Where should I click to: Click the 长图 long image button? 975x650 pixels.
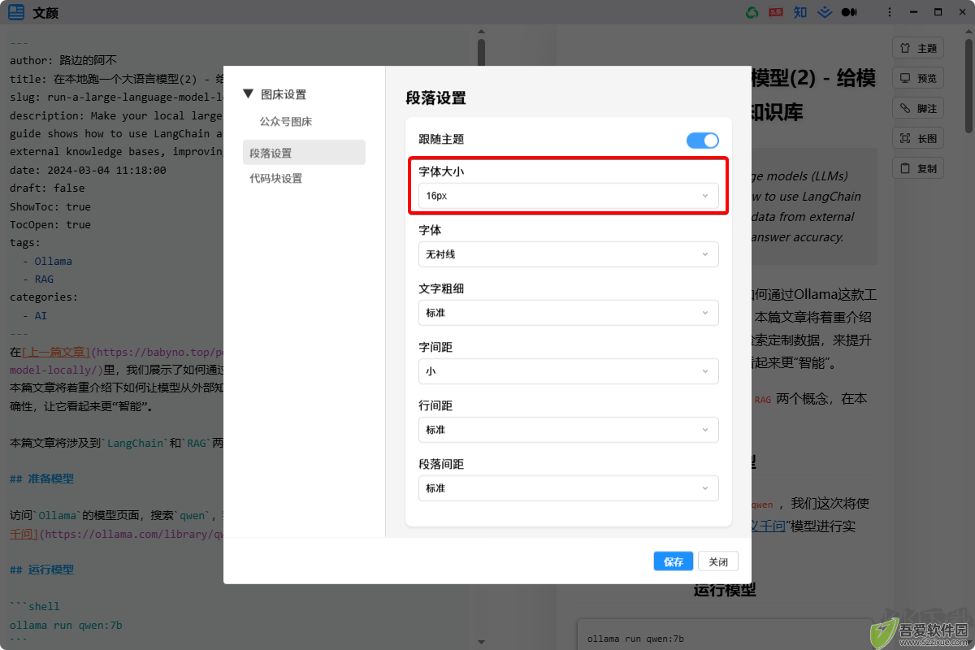click(x=918, y=139)
